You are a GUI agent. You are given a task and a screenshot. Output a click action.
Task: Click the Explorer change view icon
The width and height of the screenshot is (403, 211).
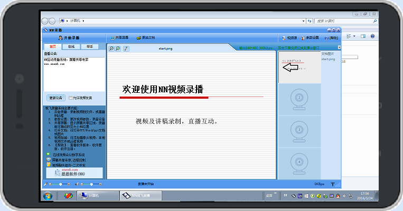[x=349, y=36]
